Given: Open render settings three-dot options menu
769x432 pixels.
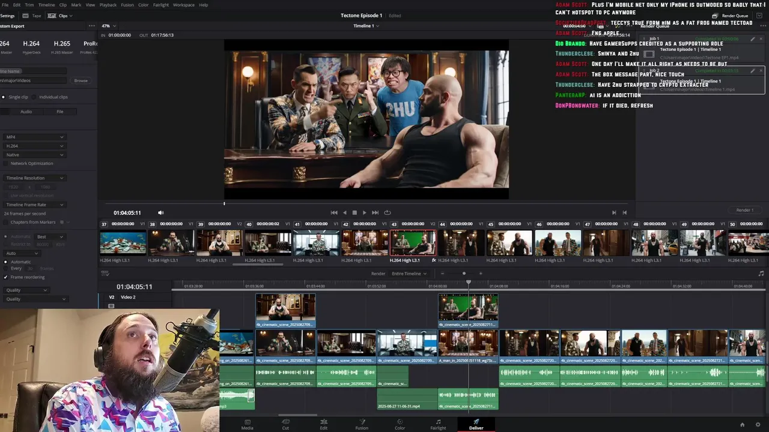Looking at the screenshot, I should (91, 26).
